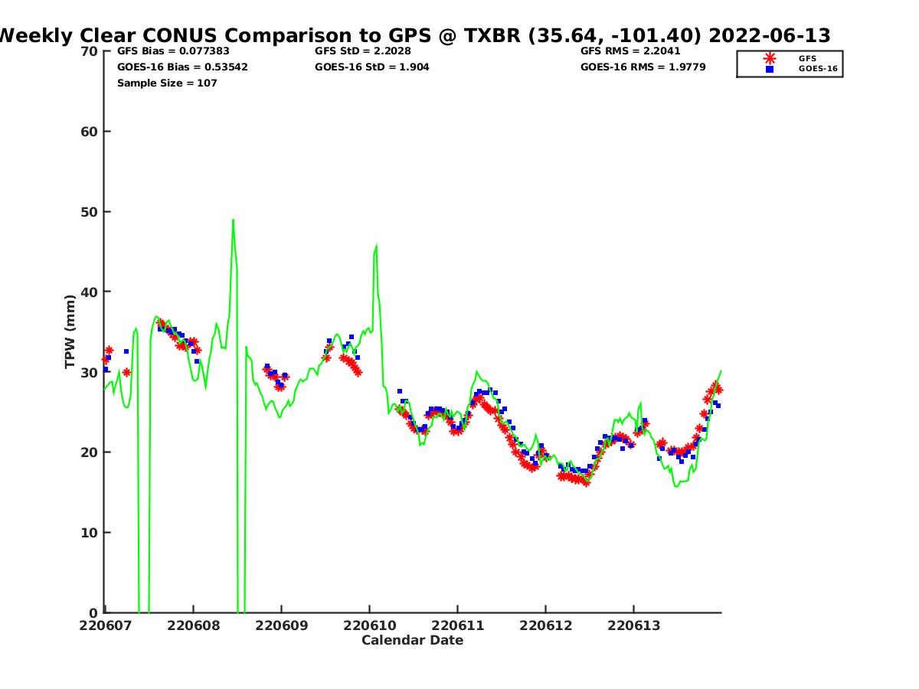
Task: Click the green GPS spike just after 220610
Action: [376, 247]
